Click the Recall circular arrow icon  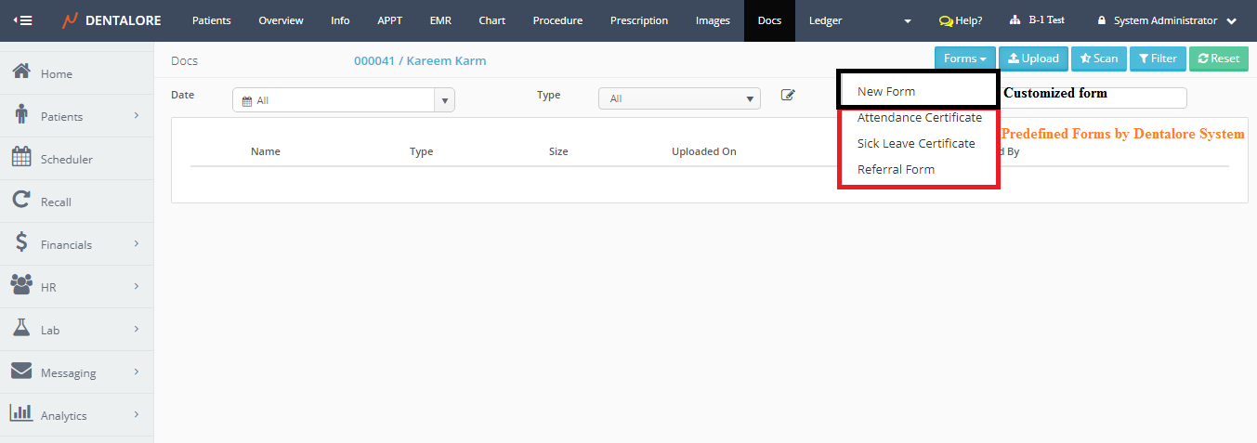(x=21, y=201)
